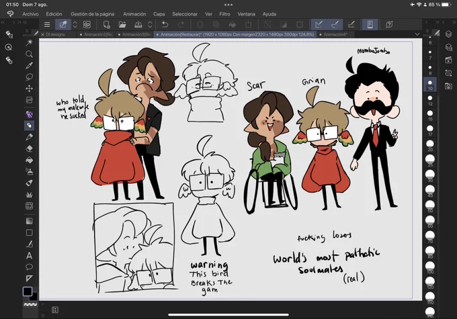Select the Text tool
Viewport: 457px width, 319px height.
click(x=29, y=255)
